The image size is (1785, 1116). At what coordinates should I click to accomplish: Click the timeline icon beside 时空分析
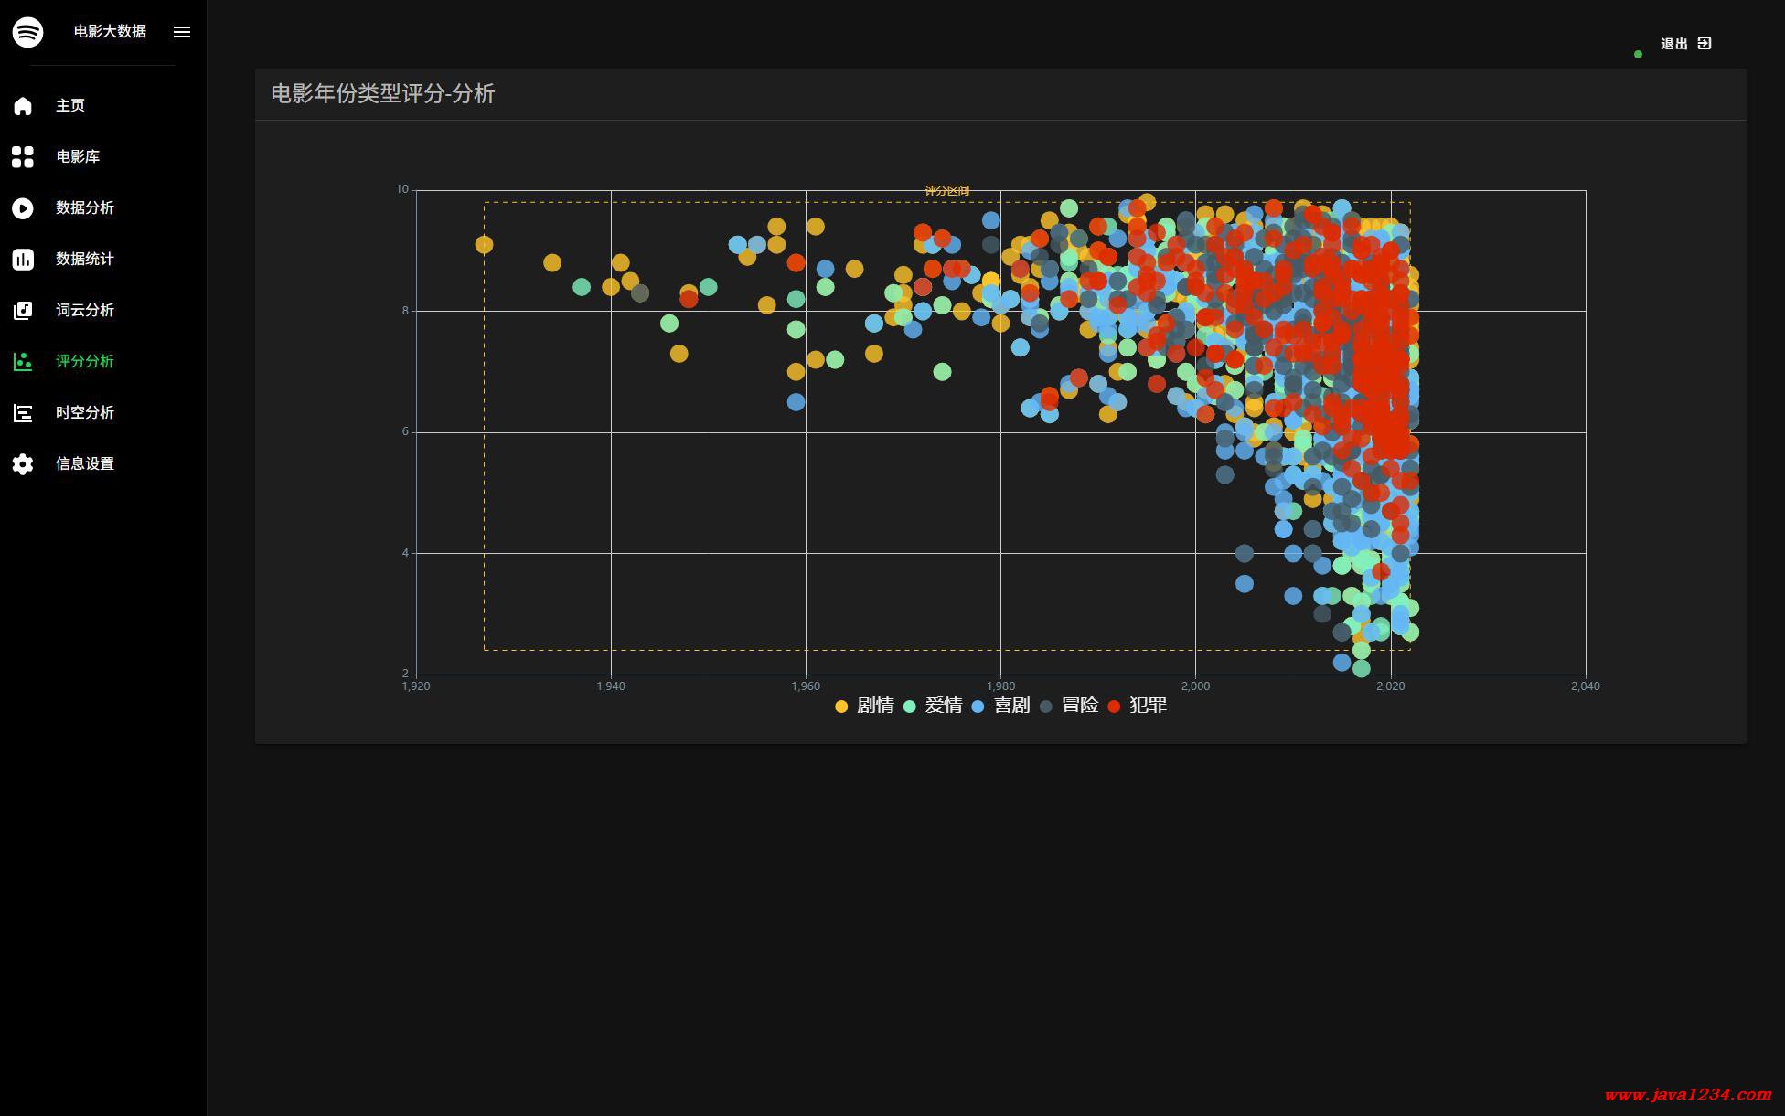point(23,413)
